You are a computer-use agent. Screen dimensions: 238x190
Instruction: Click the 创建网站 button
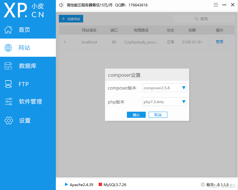tap(71, 19)
